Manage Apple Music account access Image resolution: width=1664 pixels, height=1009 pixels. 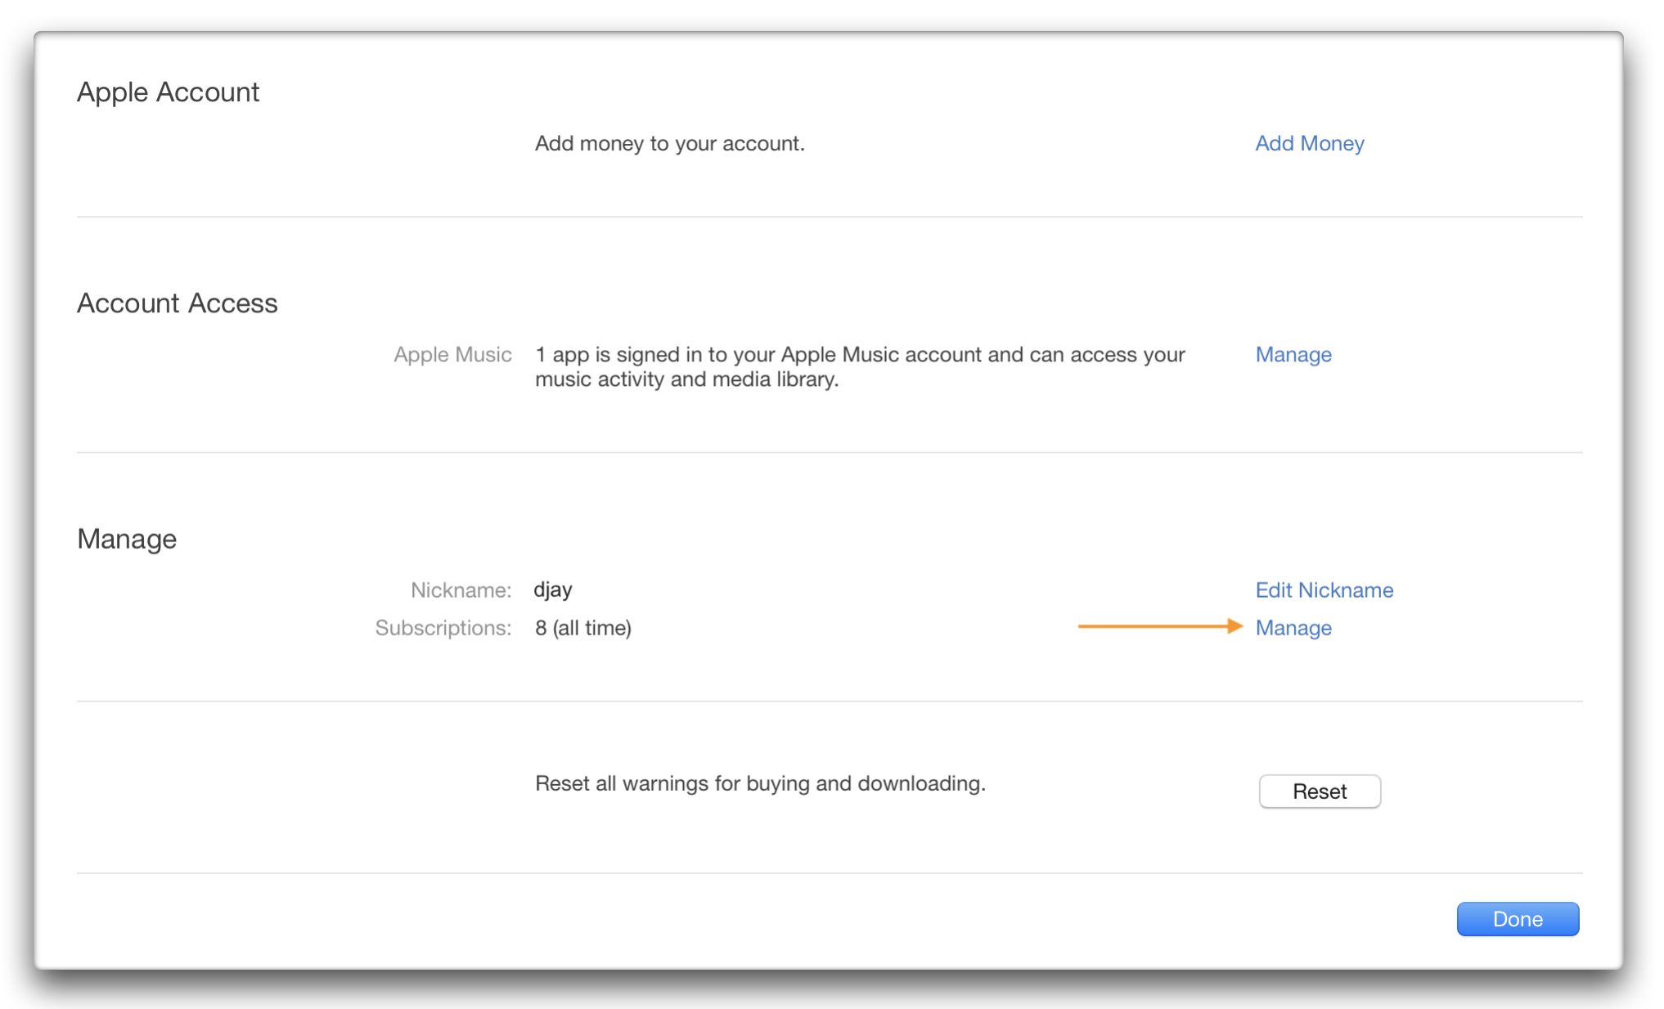coord(1293,354)
